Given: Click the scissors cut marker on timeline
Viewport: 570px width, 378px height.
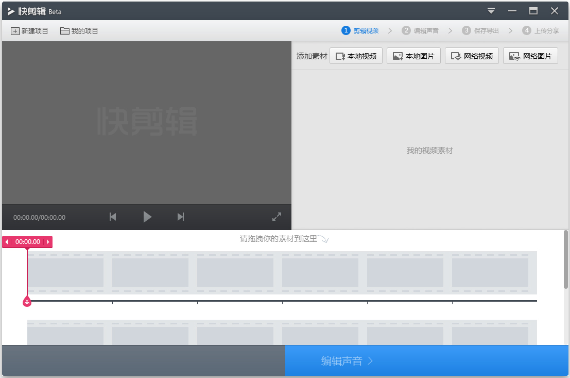Looking at the screenshot, I should point(27,302).
